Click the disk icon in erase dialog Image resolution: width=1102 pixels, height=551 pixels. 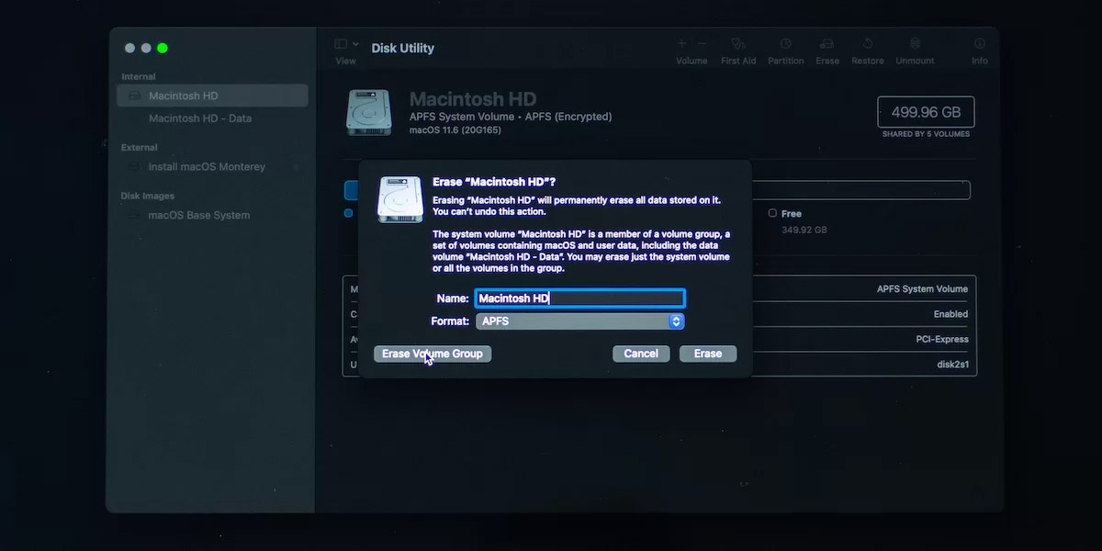click(400, 199)
